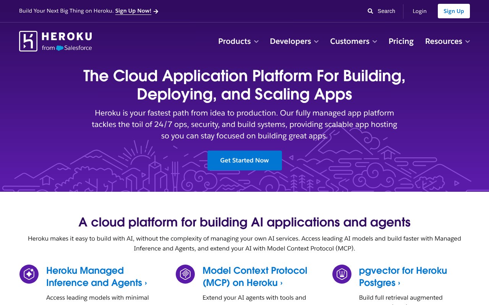Screen dimensions: 489x305
Task: Click the Heroku logo icon
Action: coord(28,41)
